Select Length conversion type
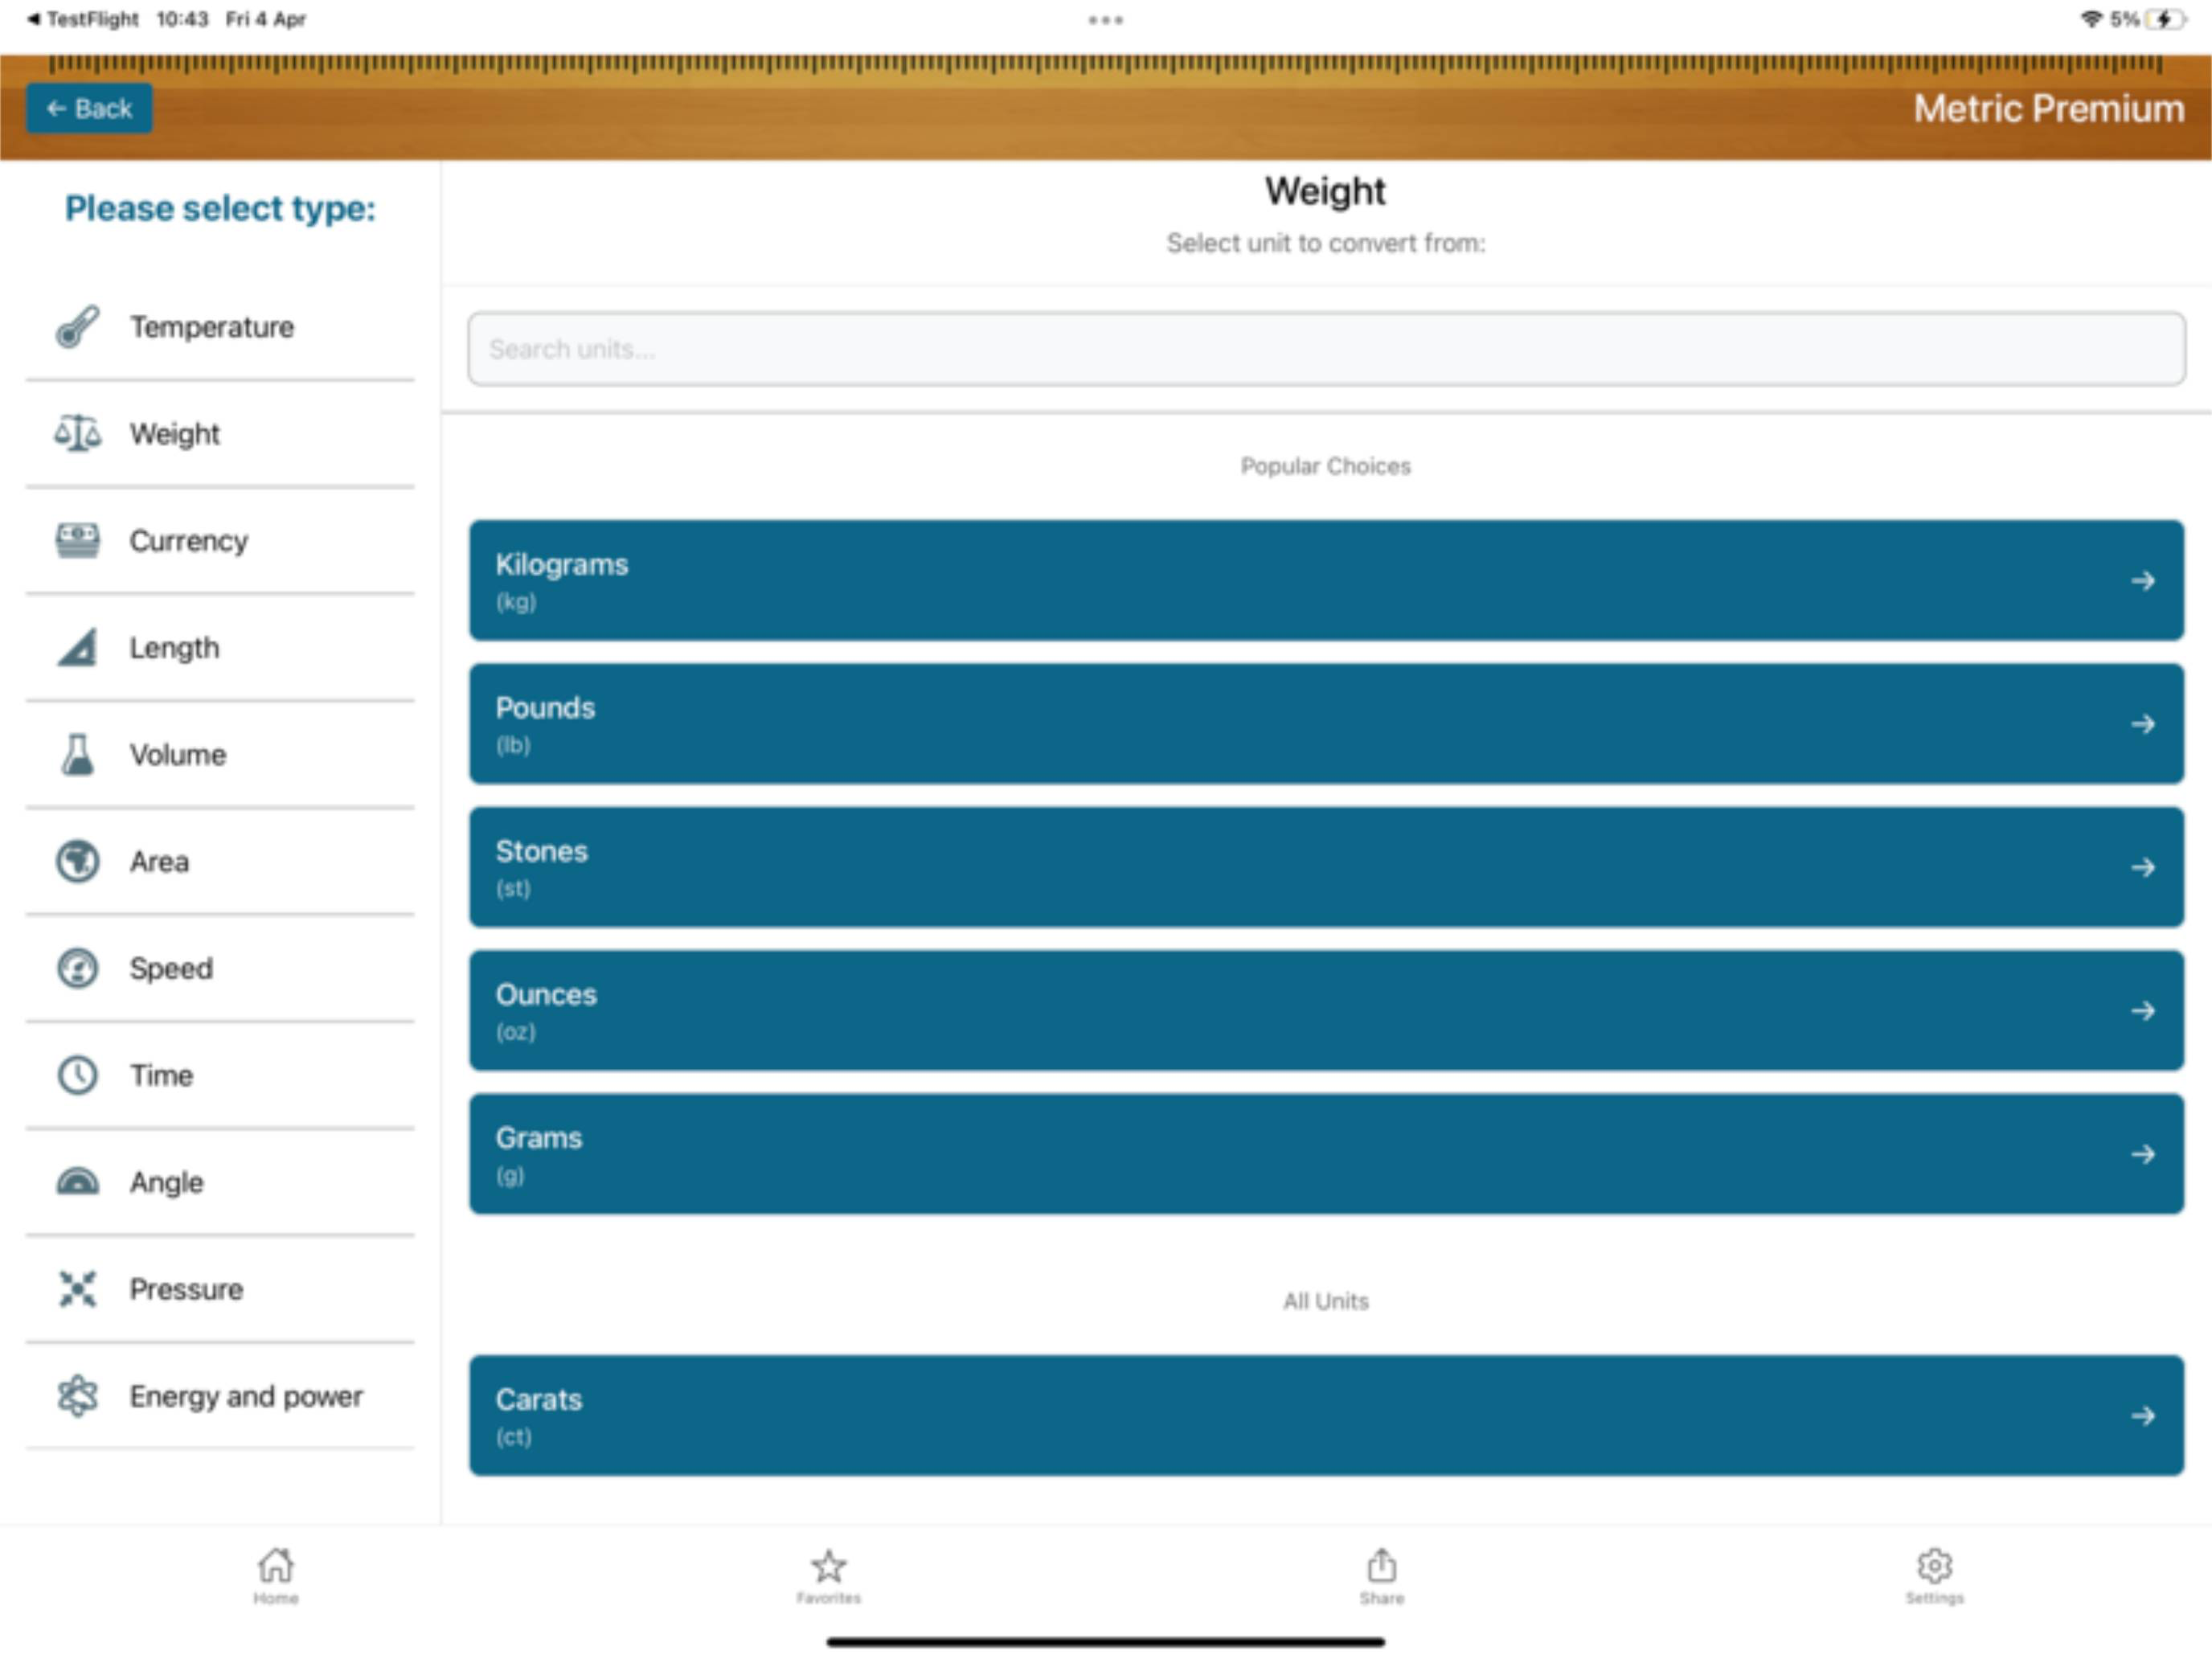Viewport: 2212px width, 1659px height. (220, 648)
